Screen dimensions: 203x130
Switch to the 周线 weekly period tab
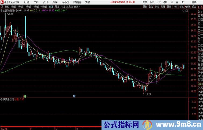57,6
